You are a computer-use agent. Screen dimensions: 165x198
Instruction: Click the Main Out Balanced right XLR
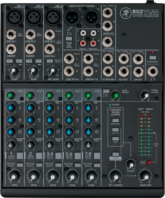(x=92, y=17)
